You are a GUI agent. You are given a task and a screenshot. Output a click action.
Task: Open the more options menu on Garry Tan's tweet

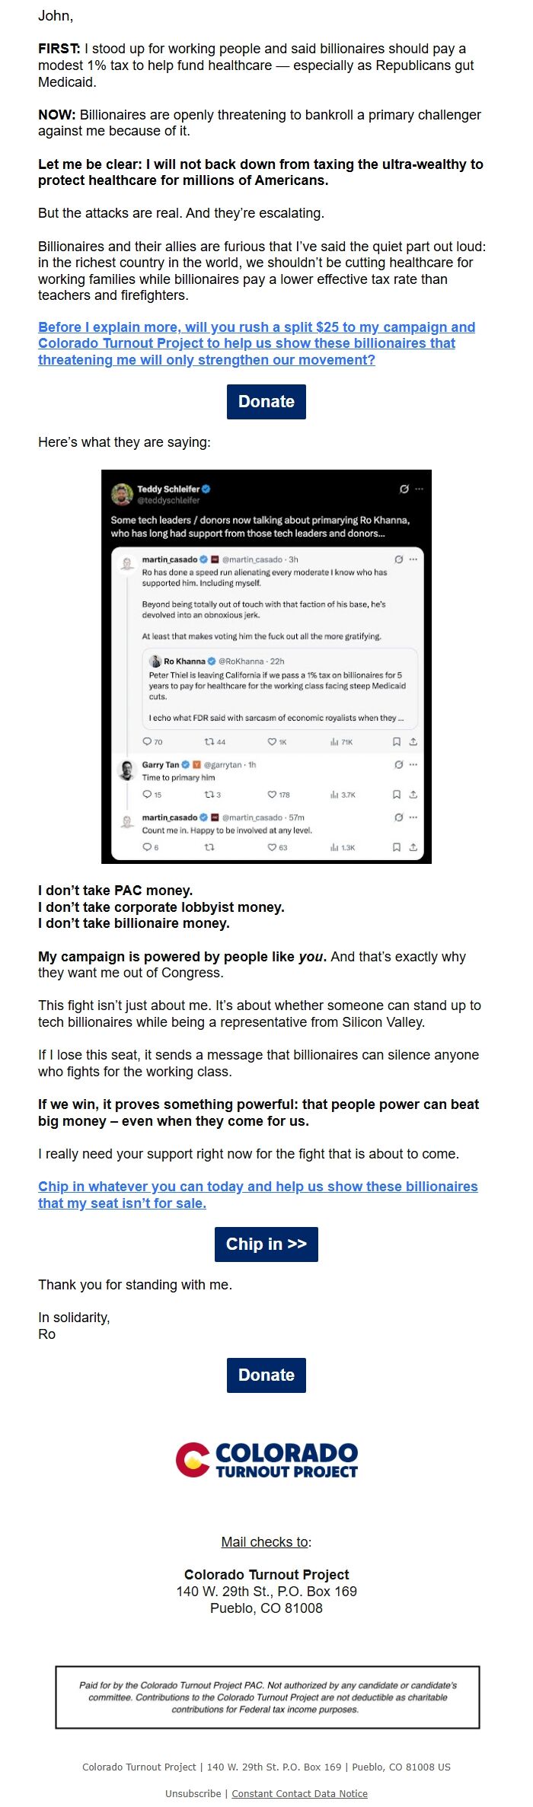pyautogui.click(x=413, y=763)
